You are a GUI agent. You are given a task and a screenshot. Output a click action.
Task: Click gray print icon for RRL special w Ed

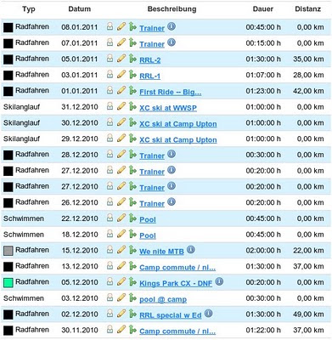click(110, 314)
